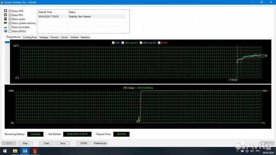Click the cache chip icon beside Stress cache
Screen dimensions: 276x155
(x=5, y=19)
